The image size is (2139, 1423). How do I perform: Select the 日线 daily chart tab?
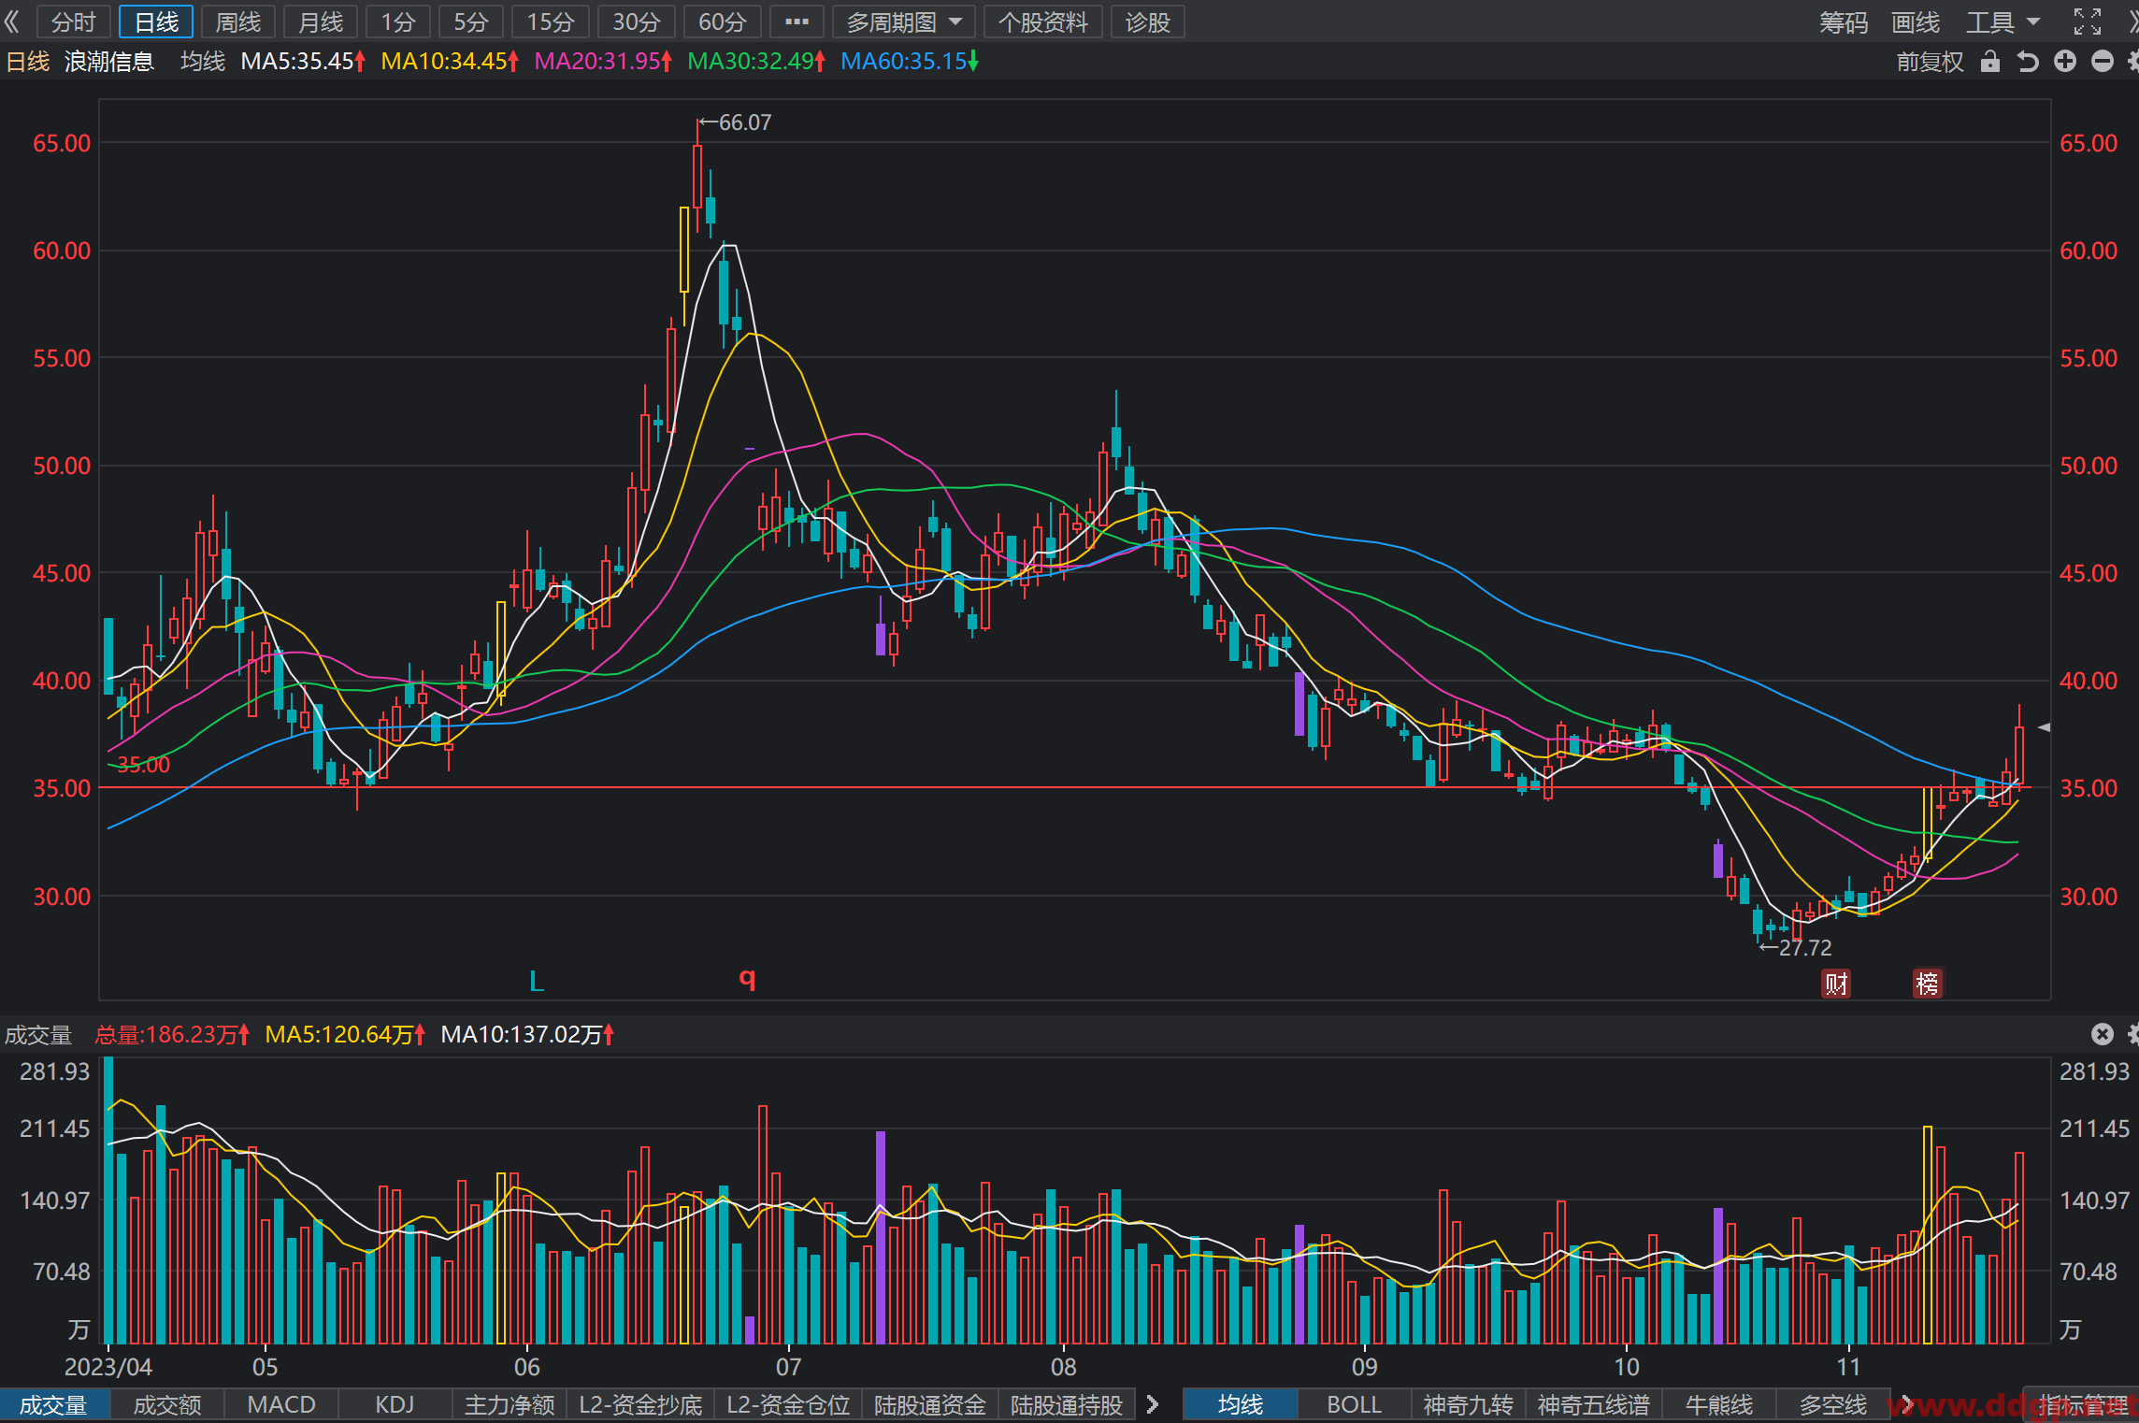[x=156, y=22]
